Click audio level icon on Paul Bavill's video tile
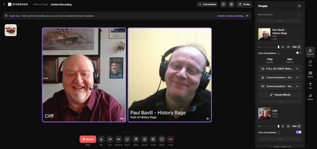Screen dimensions: 317x149 tap(207, 119)
